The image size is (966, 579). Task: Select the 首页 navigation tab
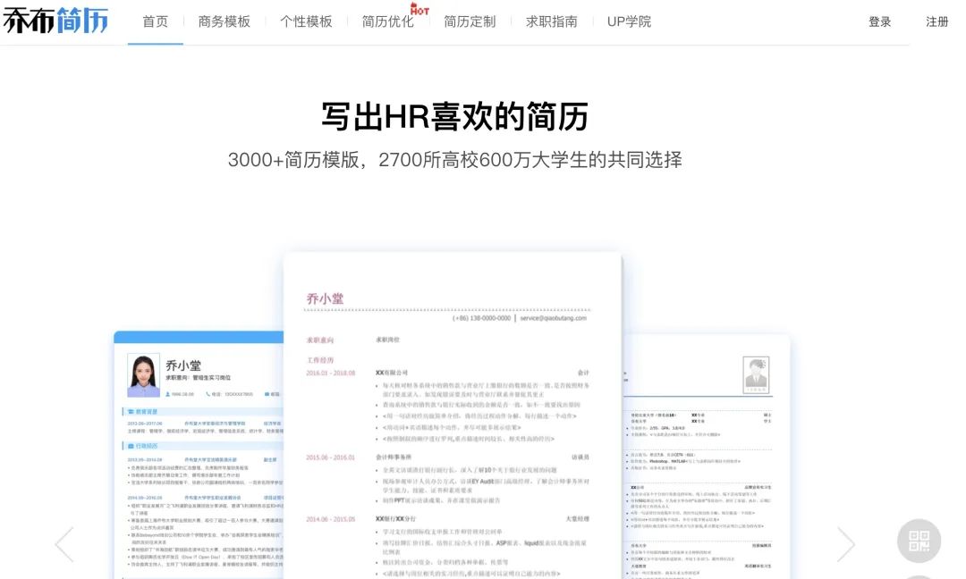tap(154, 21)
